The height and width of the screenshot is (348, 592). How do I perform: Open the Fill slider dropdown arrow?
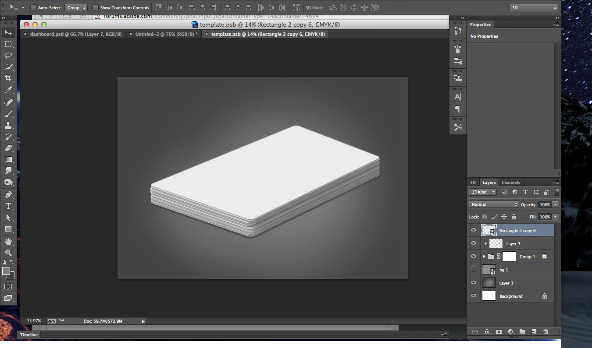[x=555, y=217]
